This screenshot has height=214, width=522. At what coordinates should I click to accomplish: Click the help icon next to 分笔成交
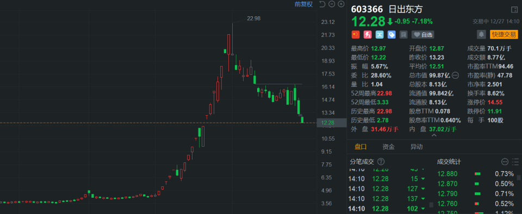[381, 162]
